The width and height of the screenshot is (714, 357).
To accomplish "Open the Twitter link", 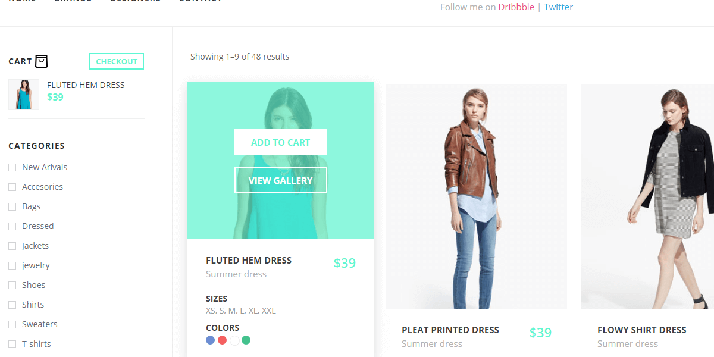I will [x=558, y=7].
